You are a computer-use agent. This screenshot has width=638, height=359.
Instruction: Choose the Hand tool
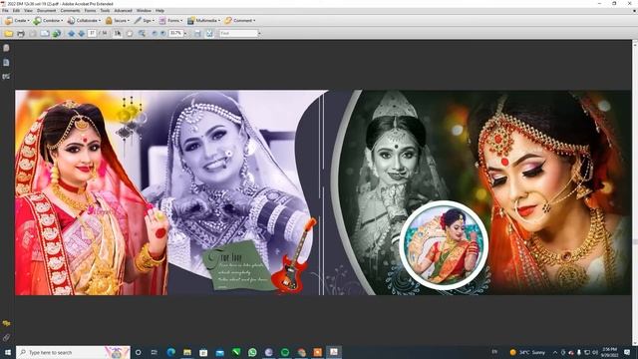pos(130,33)
